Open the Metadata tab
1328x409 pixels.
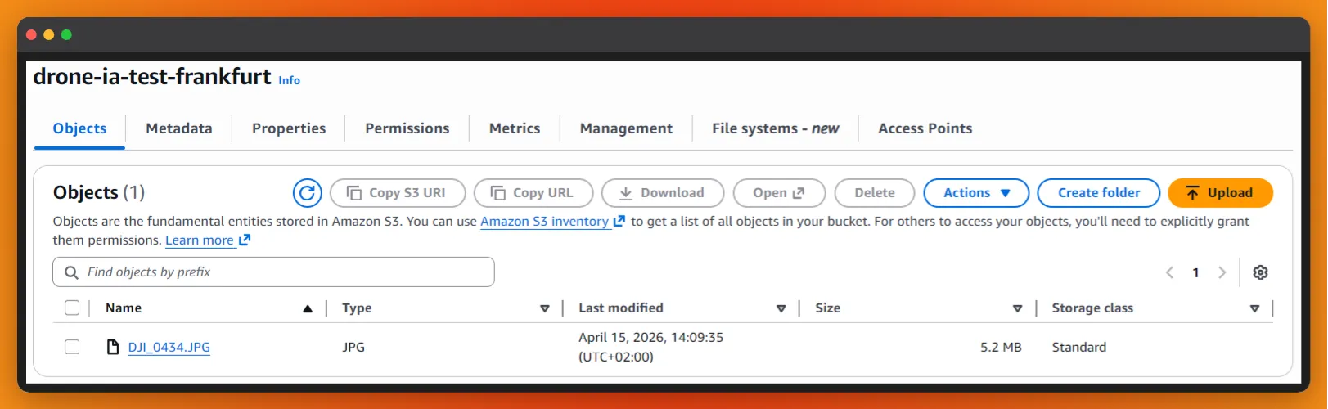[179, 128]
